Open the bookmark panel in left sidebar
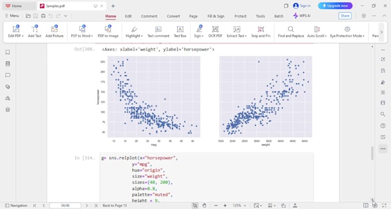 pyautogui.click(x=7, y=52)
